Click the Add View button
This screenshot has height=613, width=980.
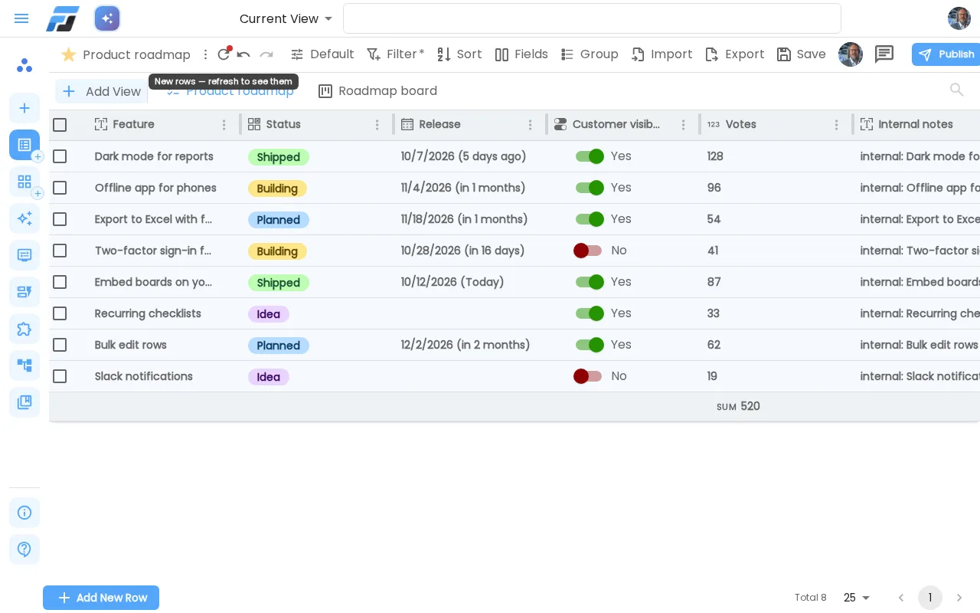point(101,91)
